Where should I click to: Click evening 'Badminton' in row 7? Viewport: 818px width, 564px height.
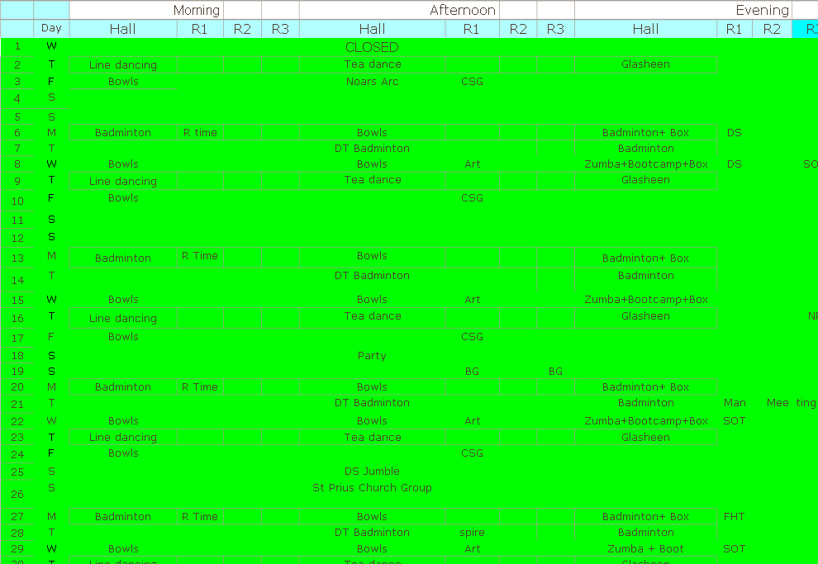click(646, 148)
